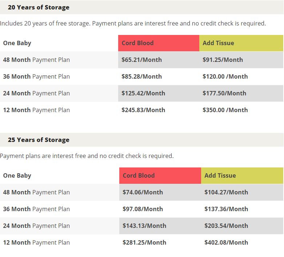Select the yellow Add Tissue header in second table
Screen dimensions: 284x257
coord(242,175)
